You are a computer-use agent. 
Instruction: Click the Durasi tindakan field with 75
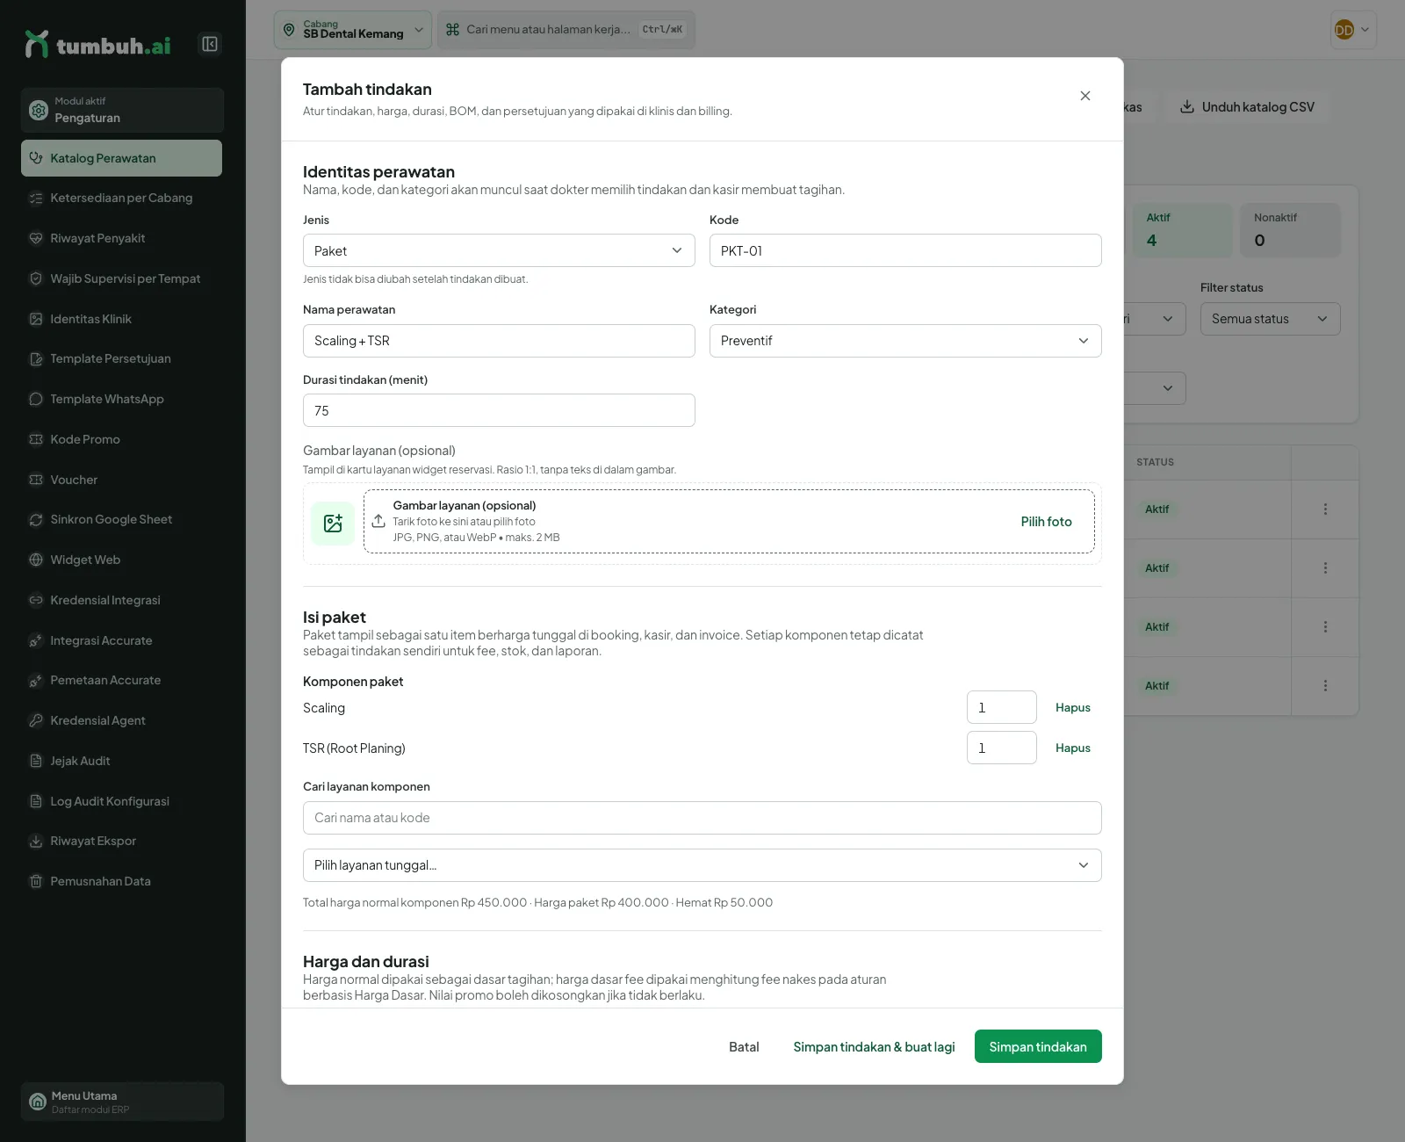pyautogui.click(x=499, y=410)
